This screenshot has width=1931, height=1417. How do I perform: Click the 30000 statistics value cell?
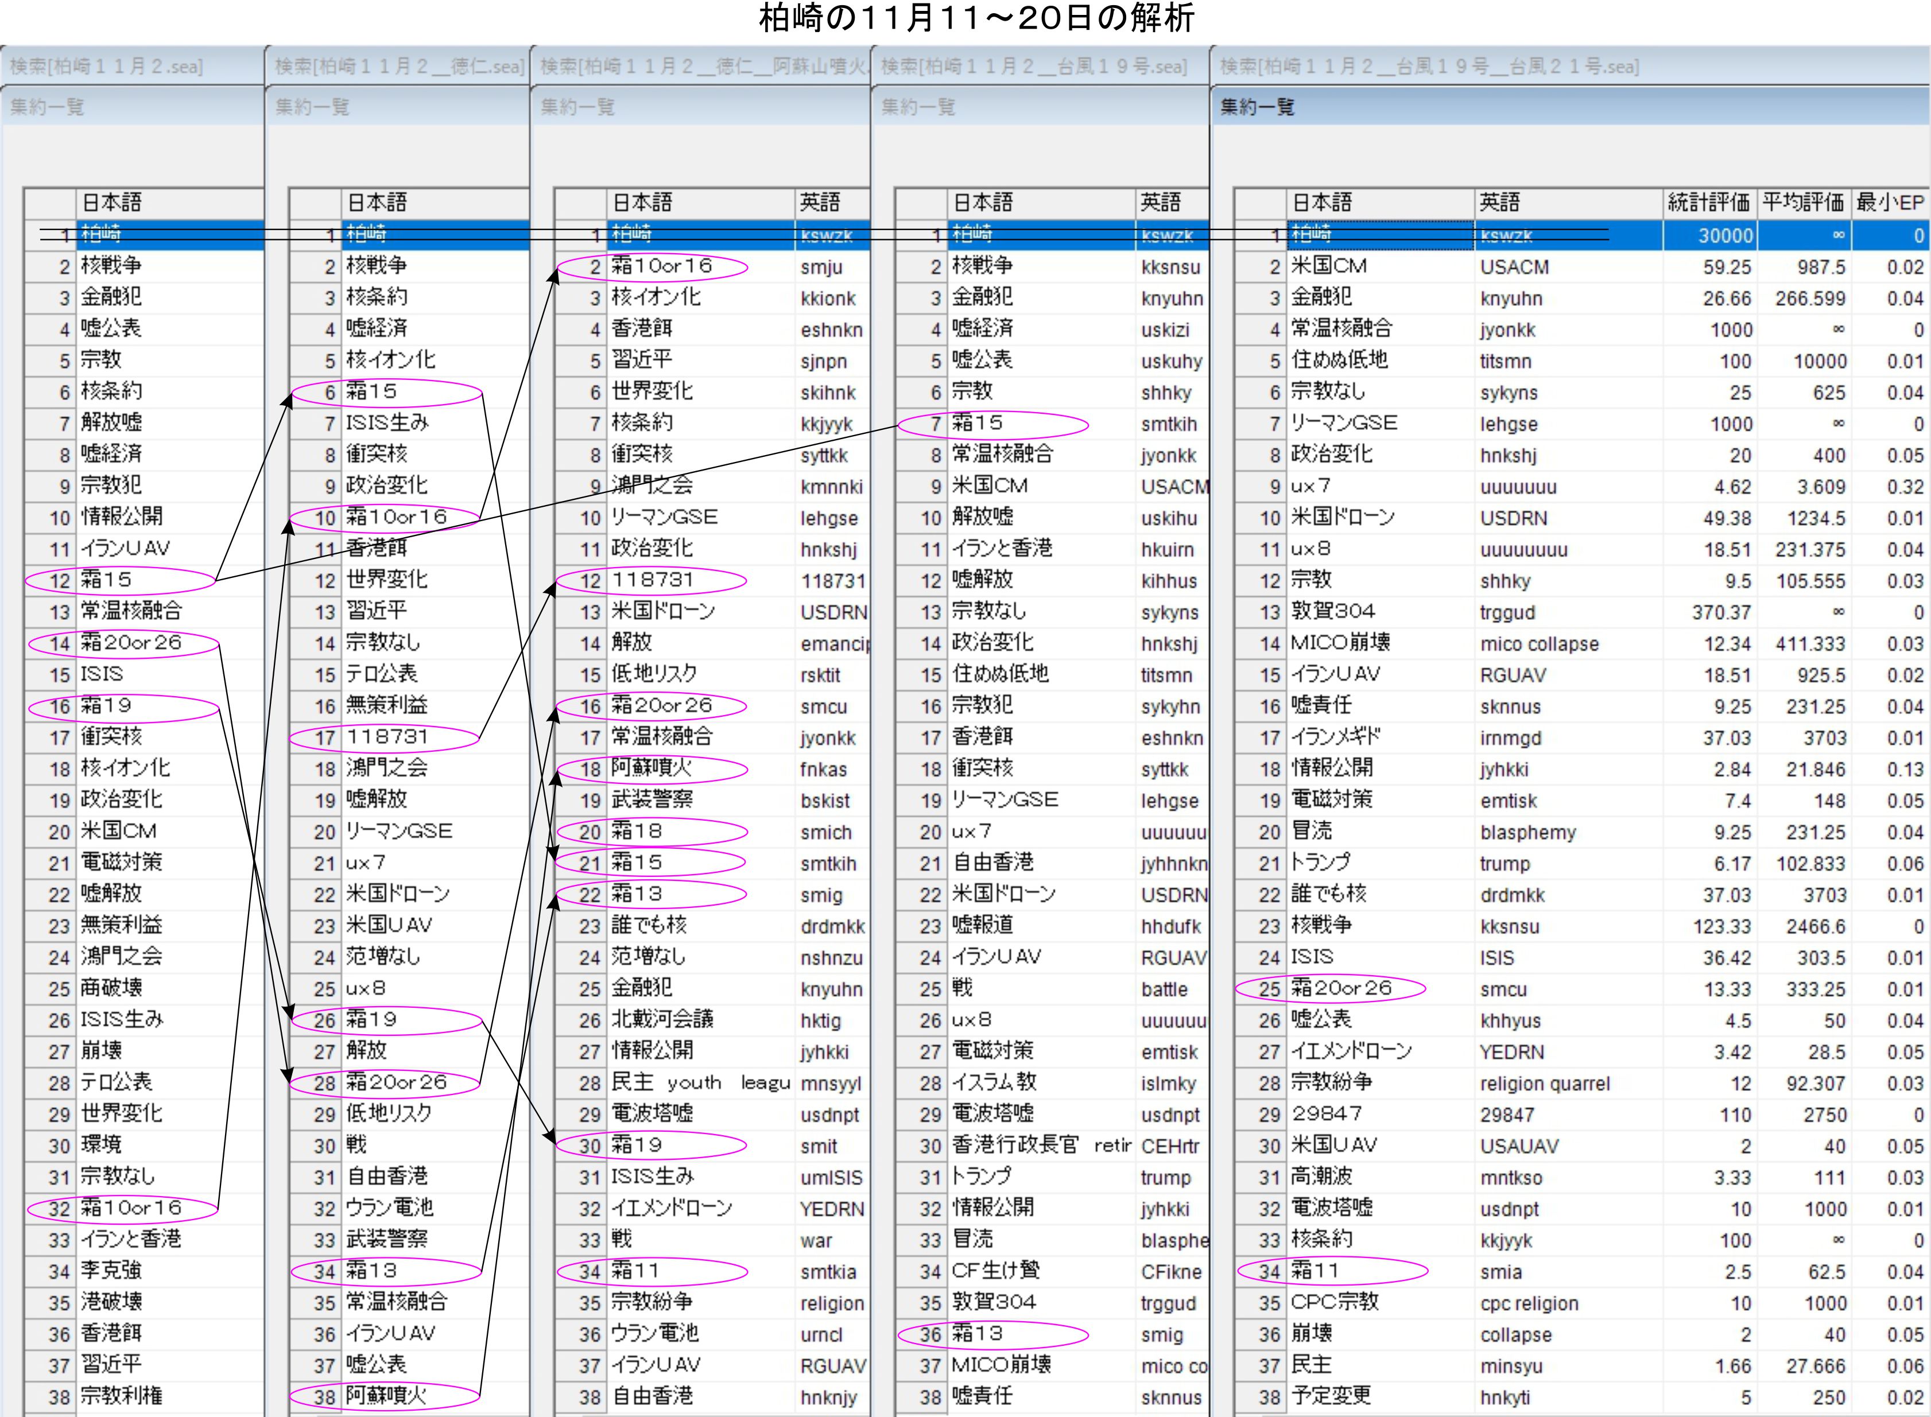[1725, 236]
